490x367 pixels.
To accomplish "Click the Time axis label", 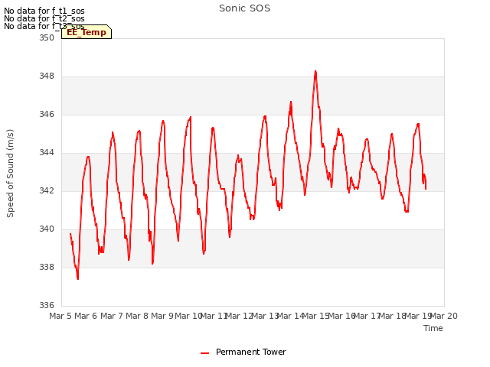I will click(x=433, y=328).
